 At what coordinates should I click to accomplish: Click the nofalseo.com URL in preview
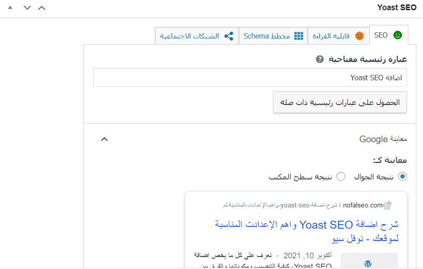363,206
